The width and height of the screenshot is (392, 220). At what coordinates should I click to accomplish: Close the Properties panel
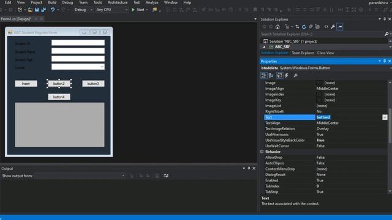(x=390, y=61)
